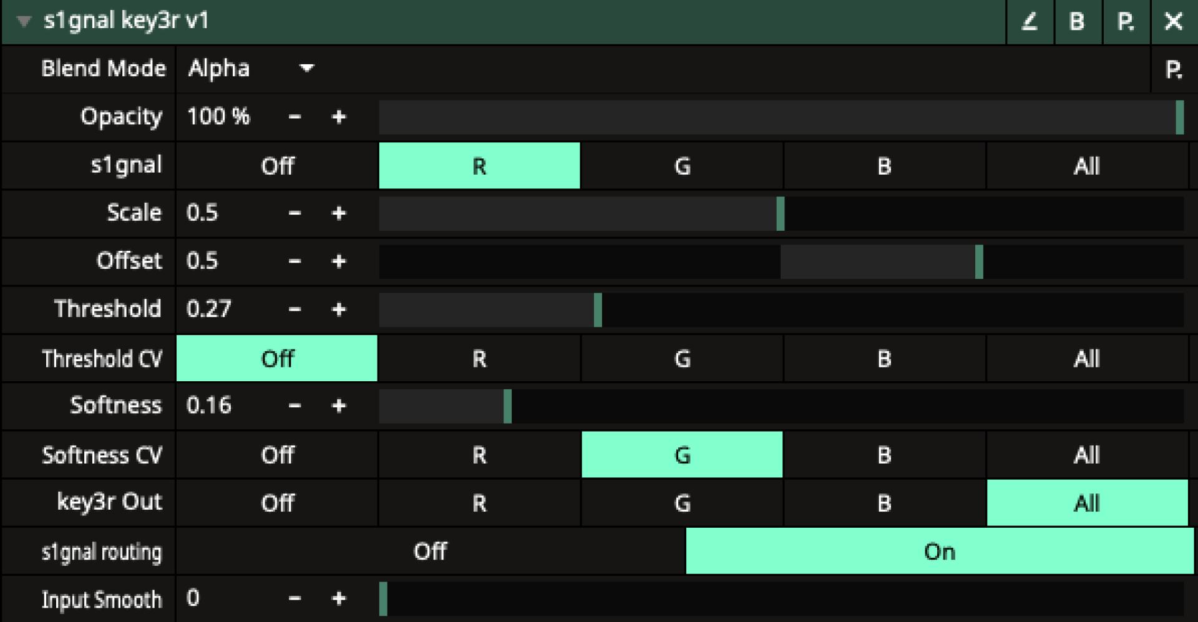The height and width of the screenshot is (622, 1198).
Task: Turn s1gnal routing Off
Action: 431,552
